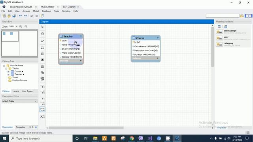Open the Scripting menu
The height and width of the screenshot is (142, 253).
[x=66, y=11]
